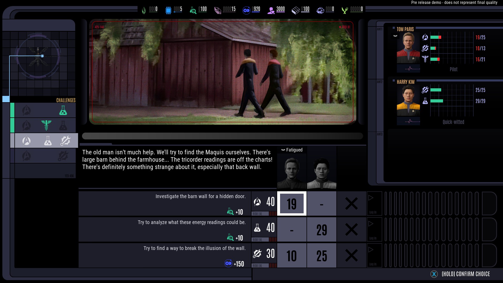Expand the Log In arrow on second option row

point(371,224)
